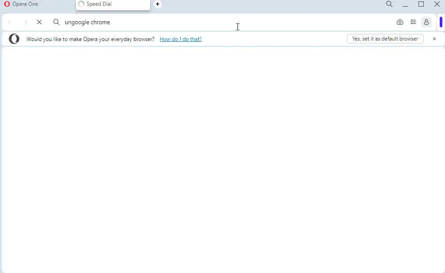This screenshot has height=273, width=445.
Task: Click the address bar search icon
Action: [x=56, y=22]
